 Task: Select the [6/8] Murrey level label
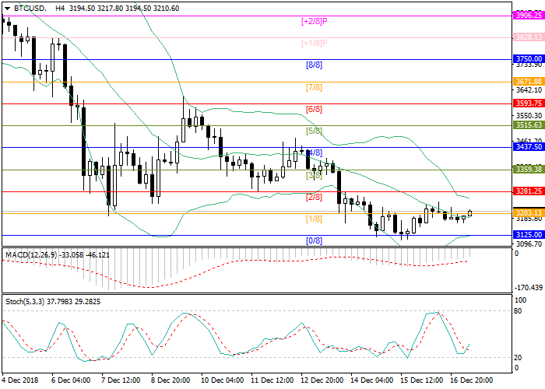coord(313,110)
